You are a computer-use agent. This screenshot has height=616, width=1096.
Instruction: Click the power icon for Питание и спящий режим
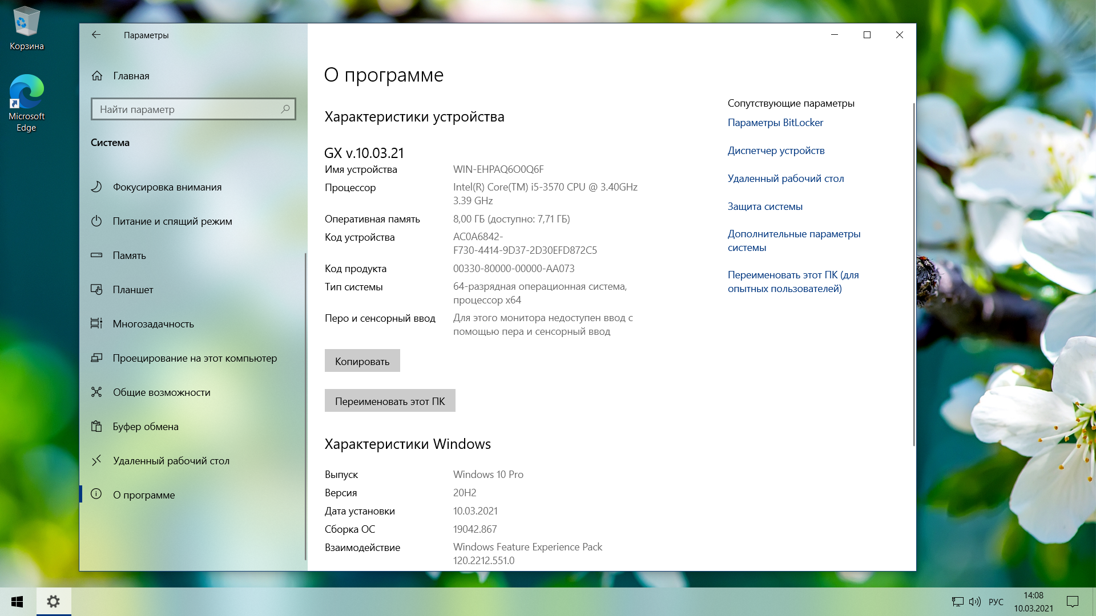[96, 221]
